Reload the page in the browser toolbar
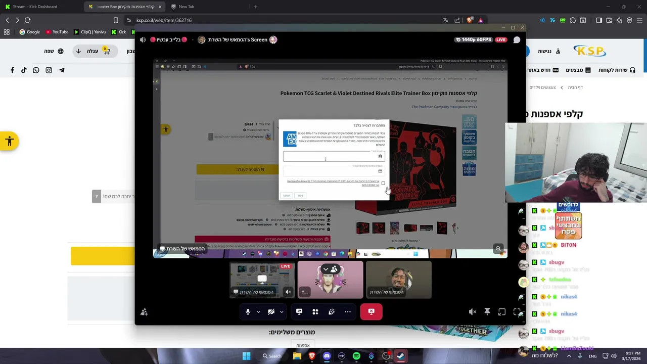 coord(27,20)
